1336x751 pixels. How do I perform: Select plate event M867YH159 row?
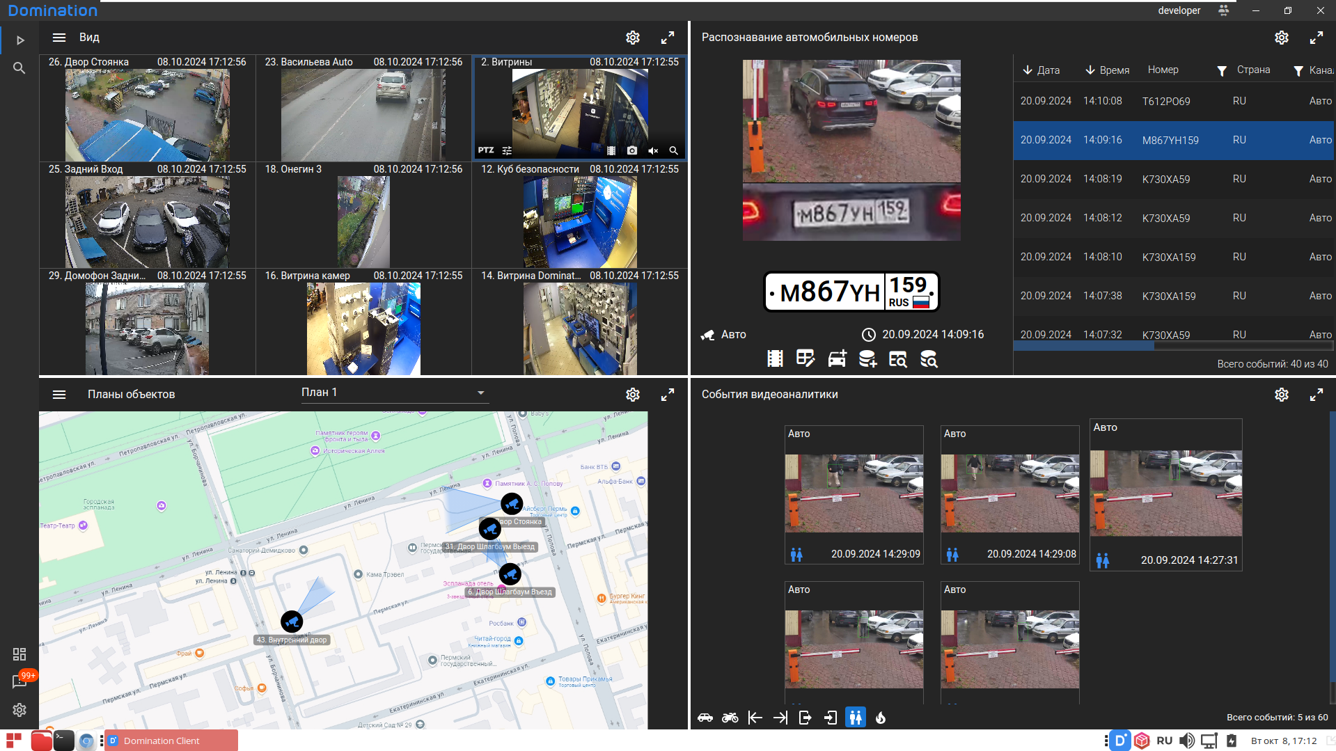(1174, 140)
